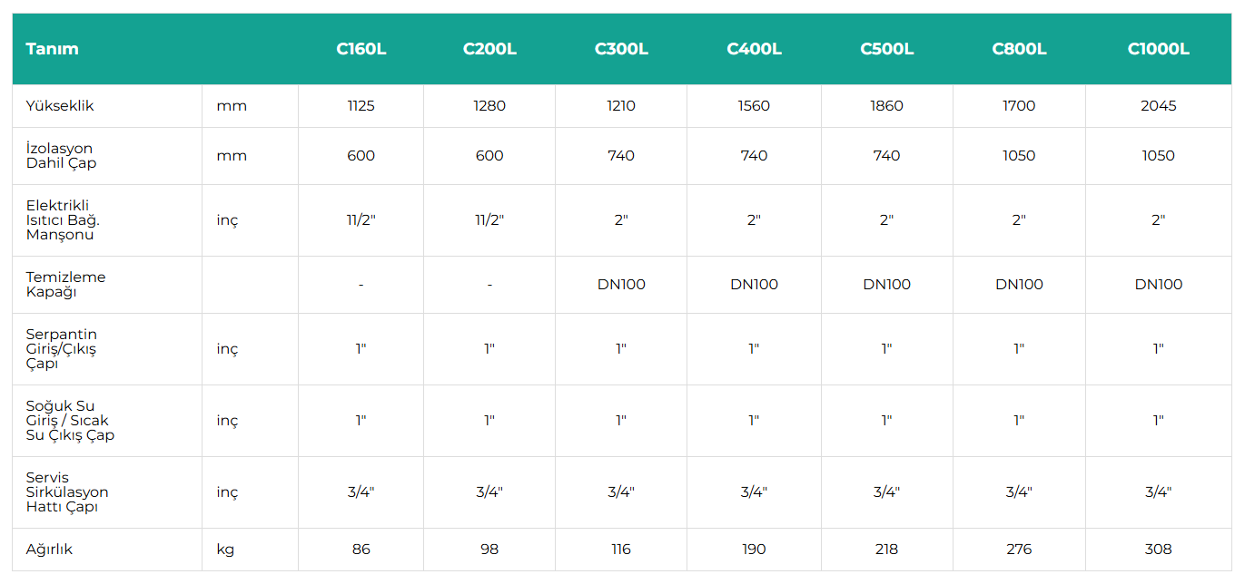Select the C500L model header
Screen dimensions: 1245x584
[886, 49]
